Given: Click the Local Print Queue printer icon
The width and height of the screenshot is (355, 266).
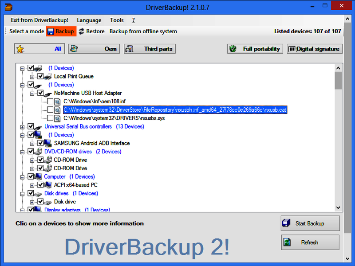Looking at the screenshot, I should click(48, 77).
